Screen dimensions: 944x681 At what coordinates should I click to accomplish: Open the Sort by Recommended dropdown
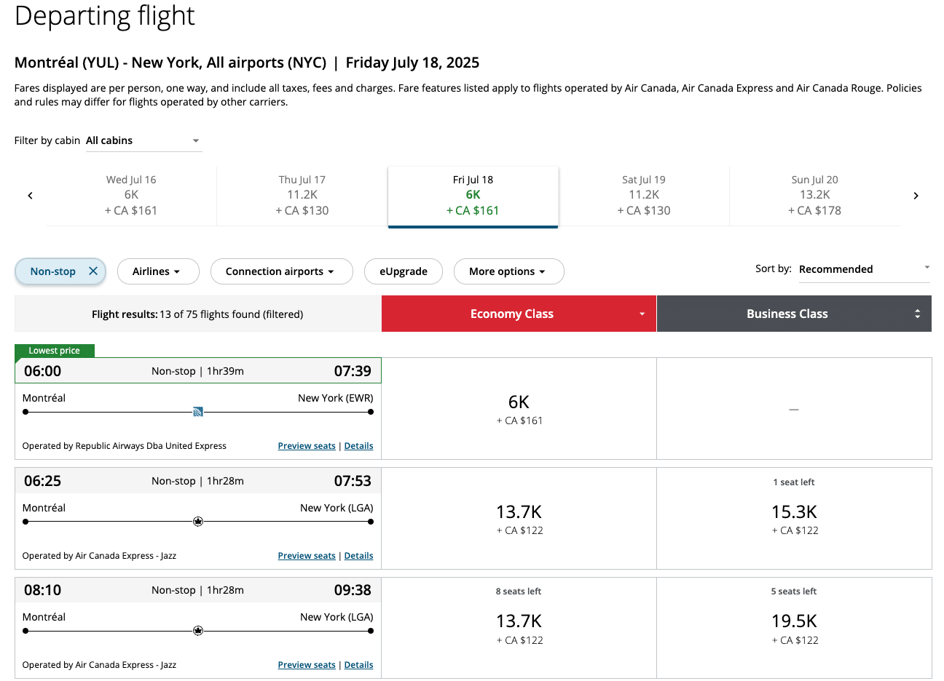point(864,269)
